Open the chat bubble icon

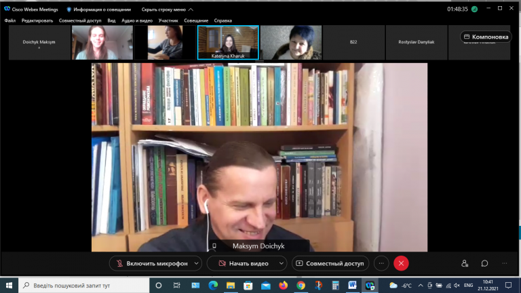[484, 263]
